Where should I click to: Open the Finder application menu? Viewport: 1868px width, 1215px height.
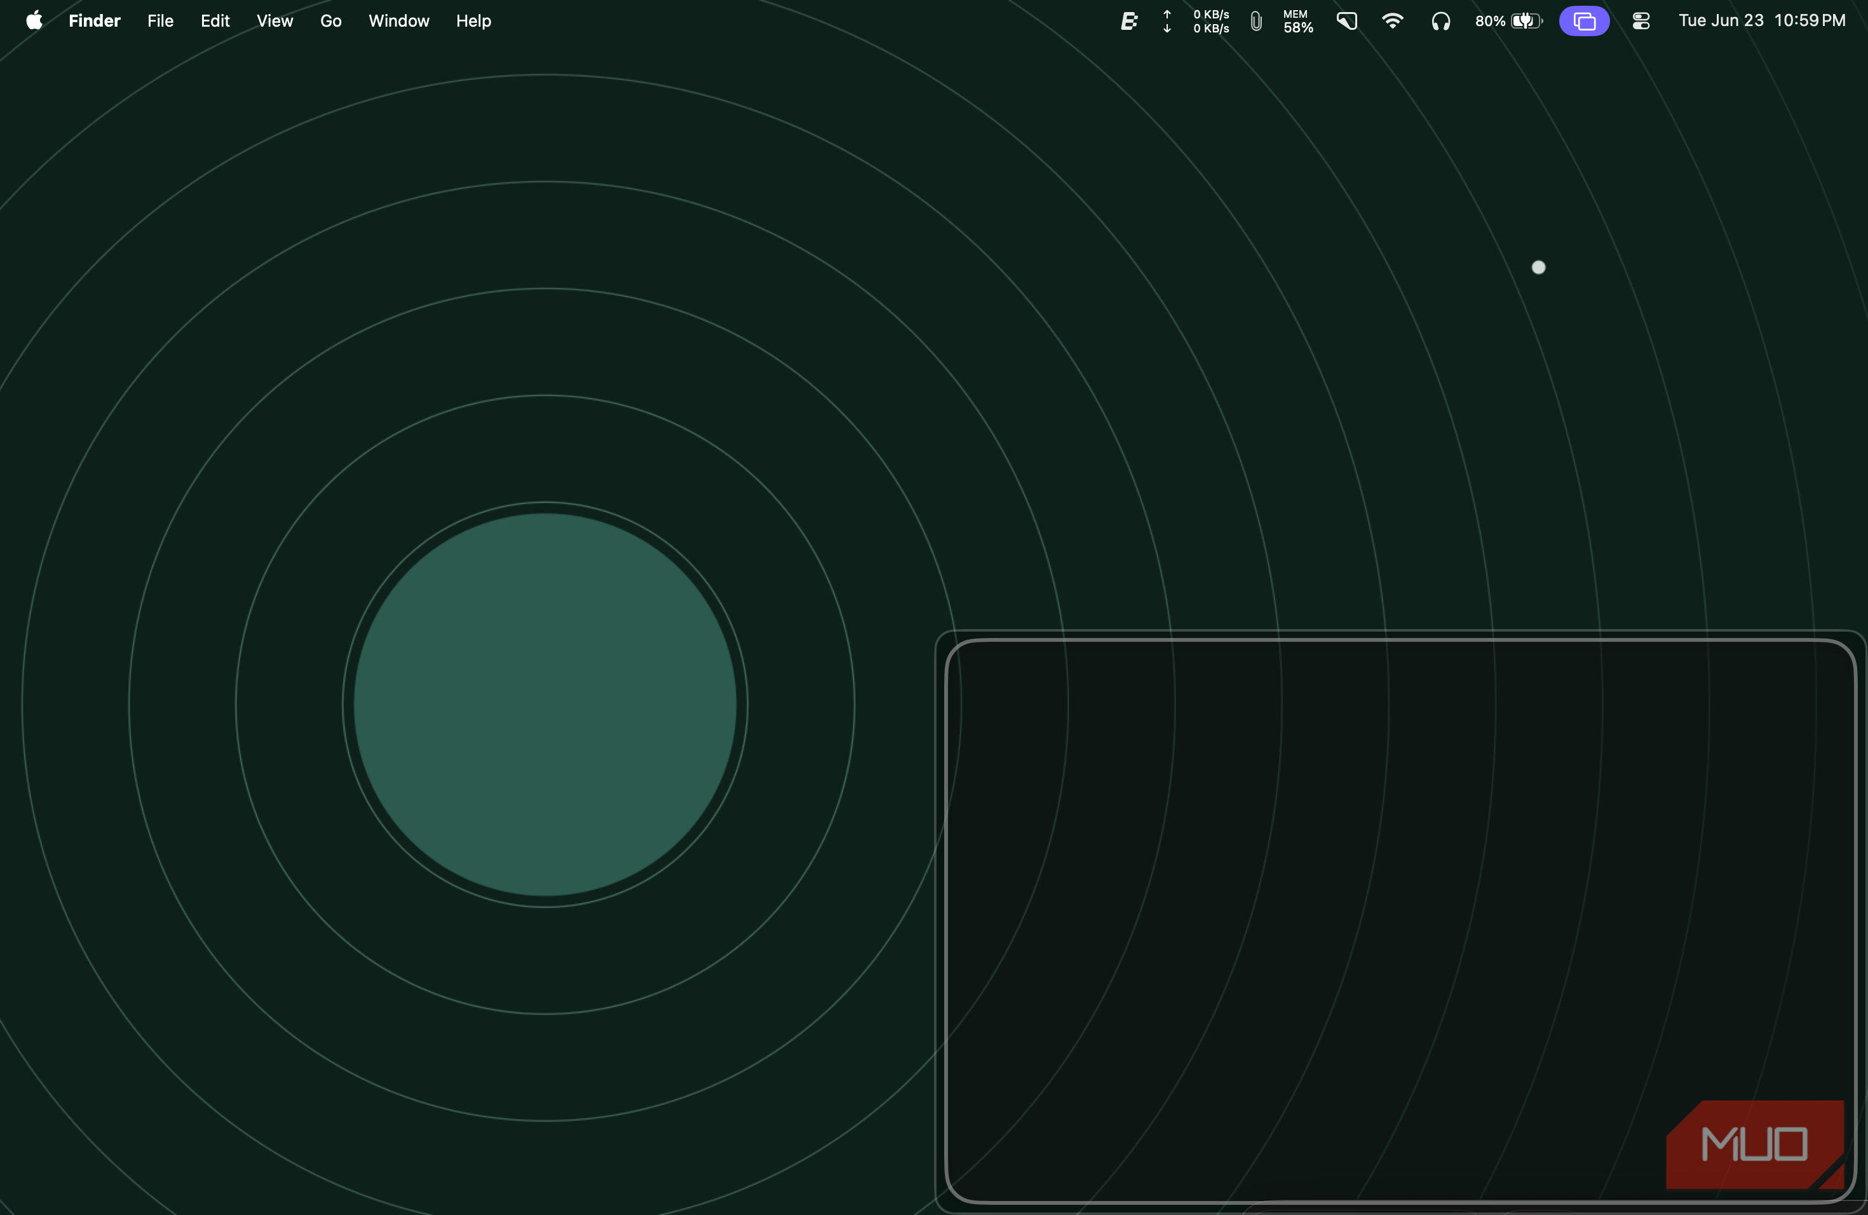(94, 20)
